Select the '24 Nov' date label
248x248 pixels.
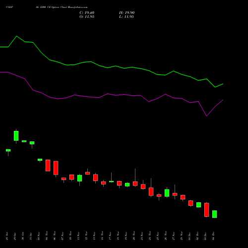[150, 236]
